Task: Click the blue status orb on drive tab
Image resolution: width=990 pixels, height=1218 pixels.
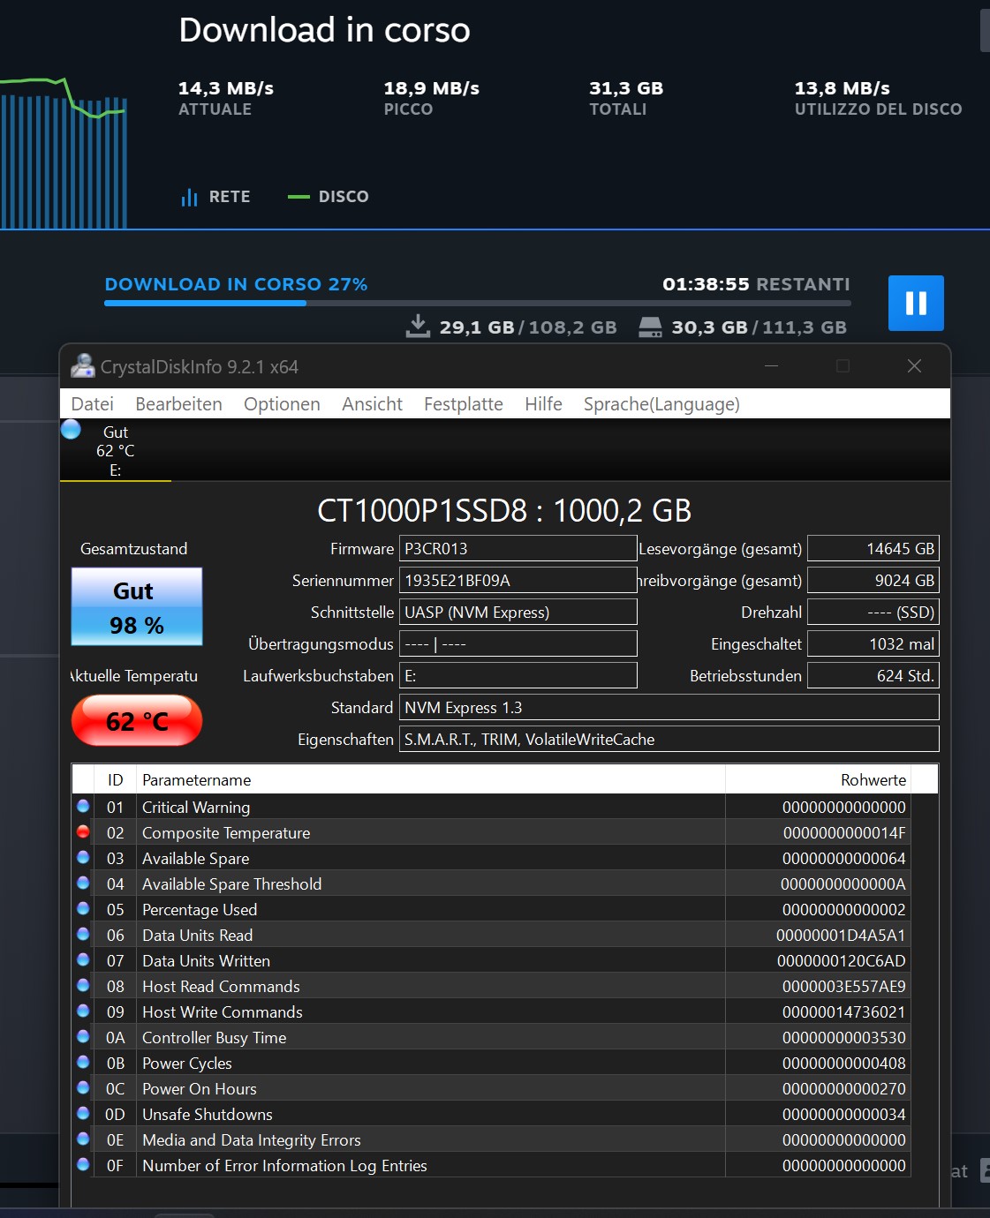Action: 71,430
